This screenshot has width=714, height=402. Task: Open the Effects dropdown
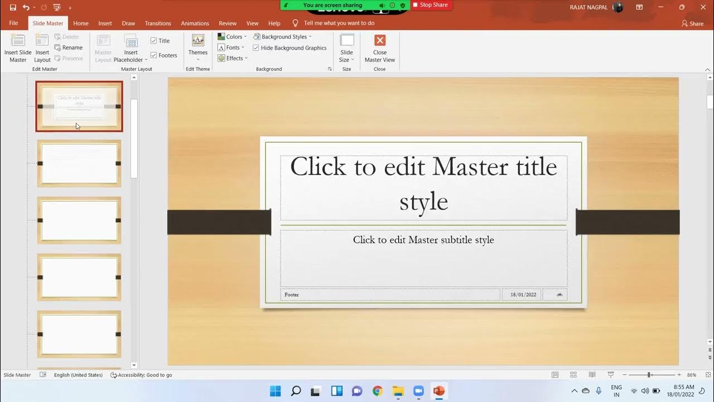tap(233, 58)
